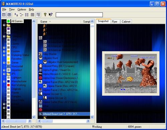Viewport: 167px width, 130px height.
Task: Click the Alpha Mission II game icon
Action: coord(40,74)
